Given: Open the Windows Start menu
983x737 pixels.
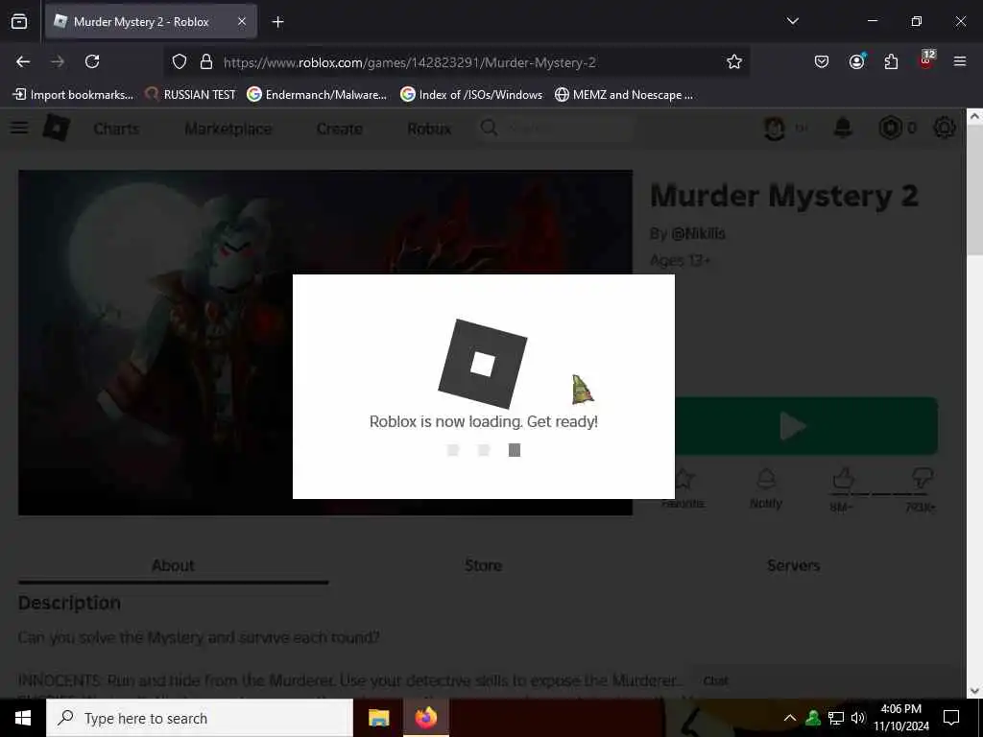Looking at the screenshot, I should point(23,718).
